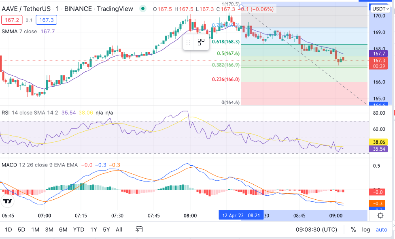Click the Fibonacci top anchor point handle
This screenshot has width=395, height=239.
tap(241, 6)
